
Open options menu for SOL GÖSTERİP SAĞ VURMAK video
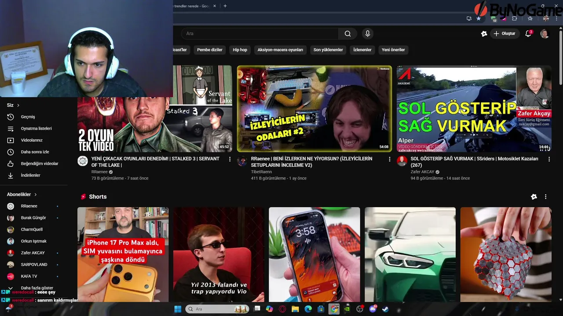[549, 159]
